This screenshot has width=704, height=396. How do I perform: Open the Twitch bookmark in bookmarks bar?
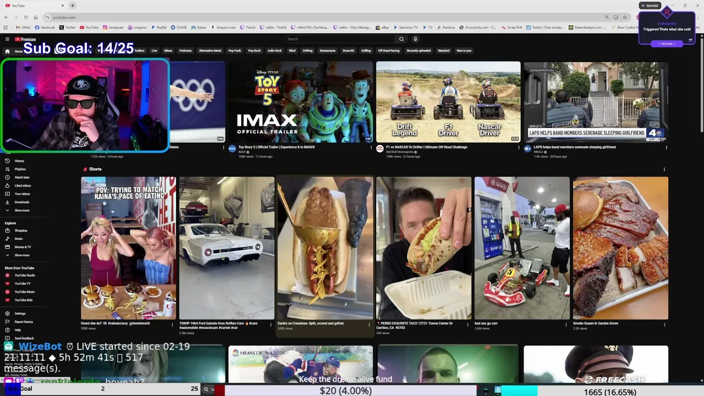248,27
